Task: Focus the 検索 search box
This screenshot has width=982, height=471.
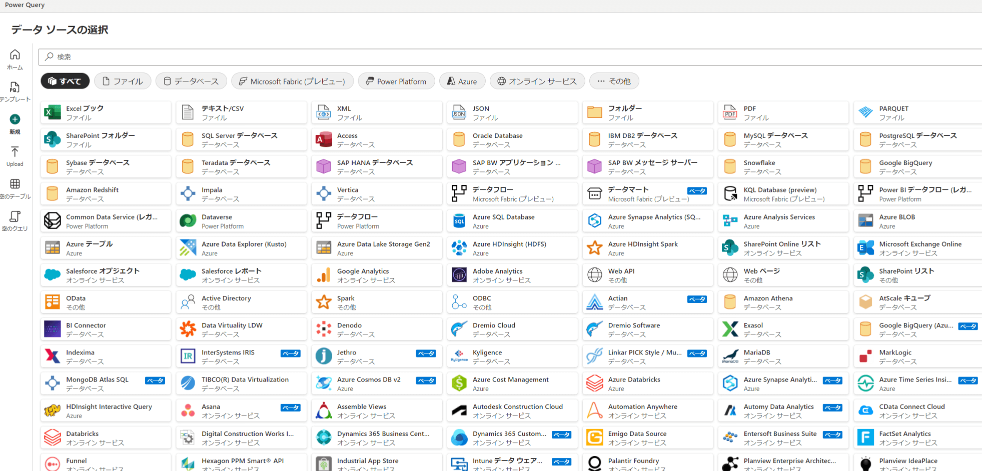Action: point(510,57)
